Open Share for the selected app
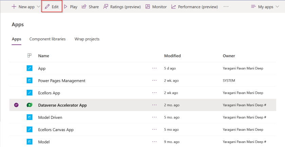Image resolution: width=285 pixels, height=147 pixels. [x=90, y=7]
